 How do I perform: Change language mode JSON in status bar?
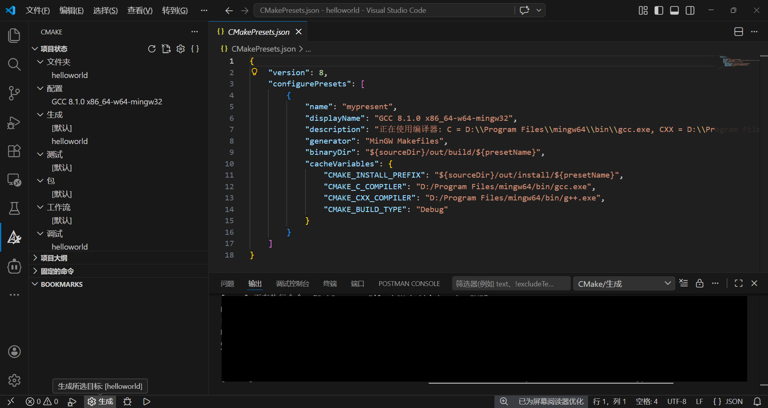(728, 402)
